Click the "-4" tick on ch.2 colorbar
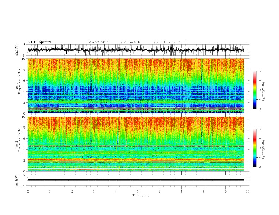 point(260,138)
